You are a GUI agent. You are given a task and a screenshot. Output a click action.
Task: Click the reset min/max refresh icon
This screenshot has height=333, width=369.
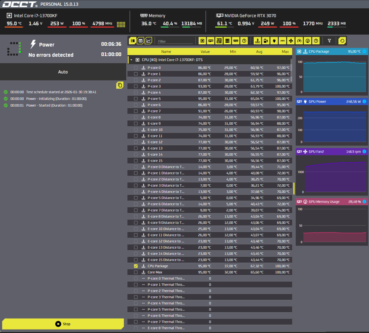click(342, 41)
